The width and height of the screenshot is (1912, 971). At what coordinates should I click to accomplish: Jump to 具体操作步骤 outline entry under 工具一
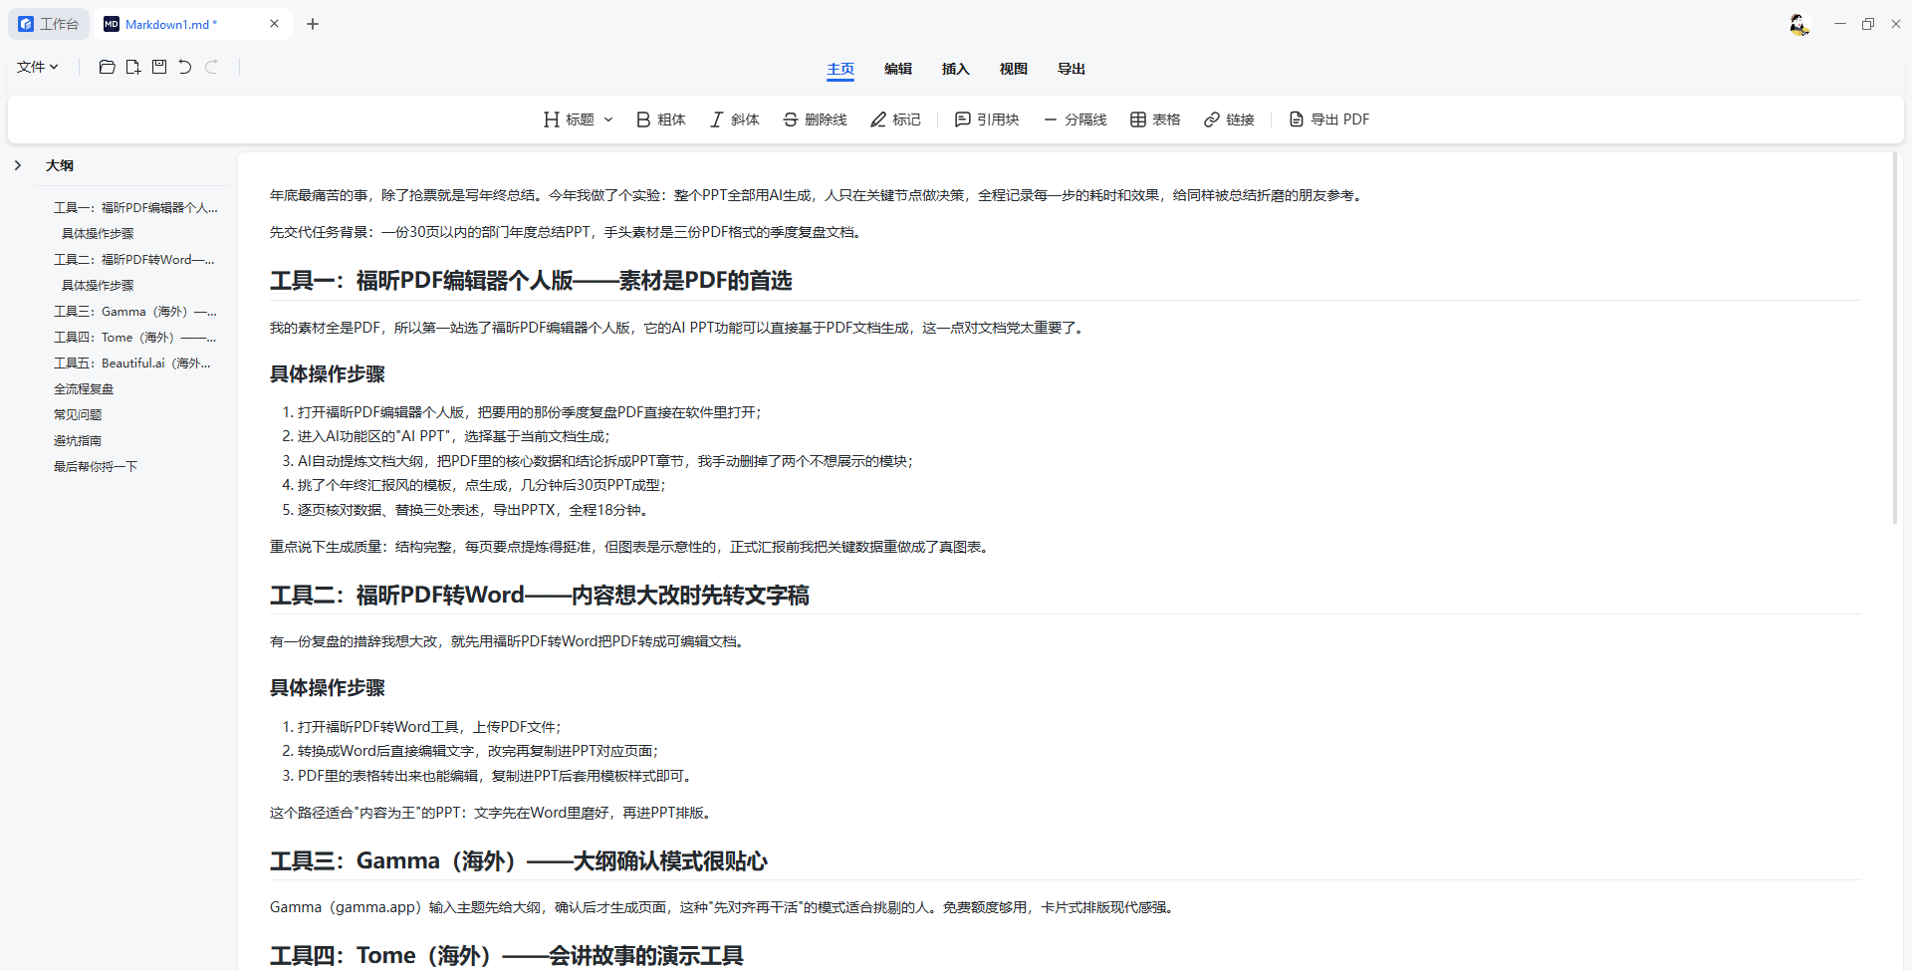coord(98,233)
